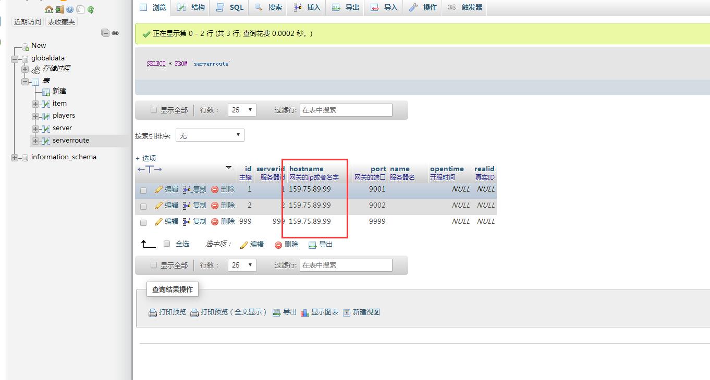Viewport: 710px width, 380px height.
Task: Click the 打印预览 link
Action: (x=167, y=312)
